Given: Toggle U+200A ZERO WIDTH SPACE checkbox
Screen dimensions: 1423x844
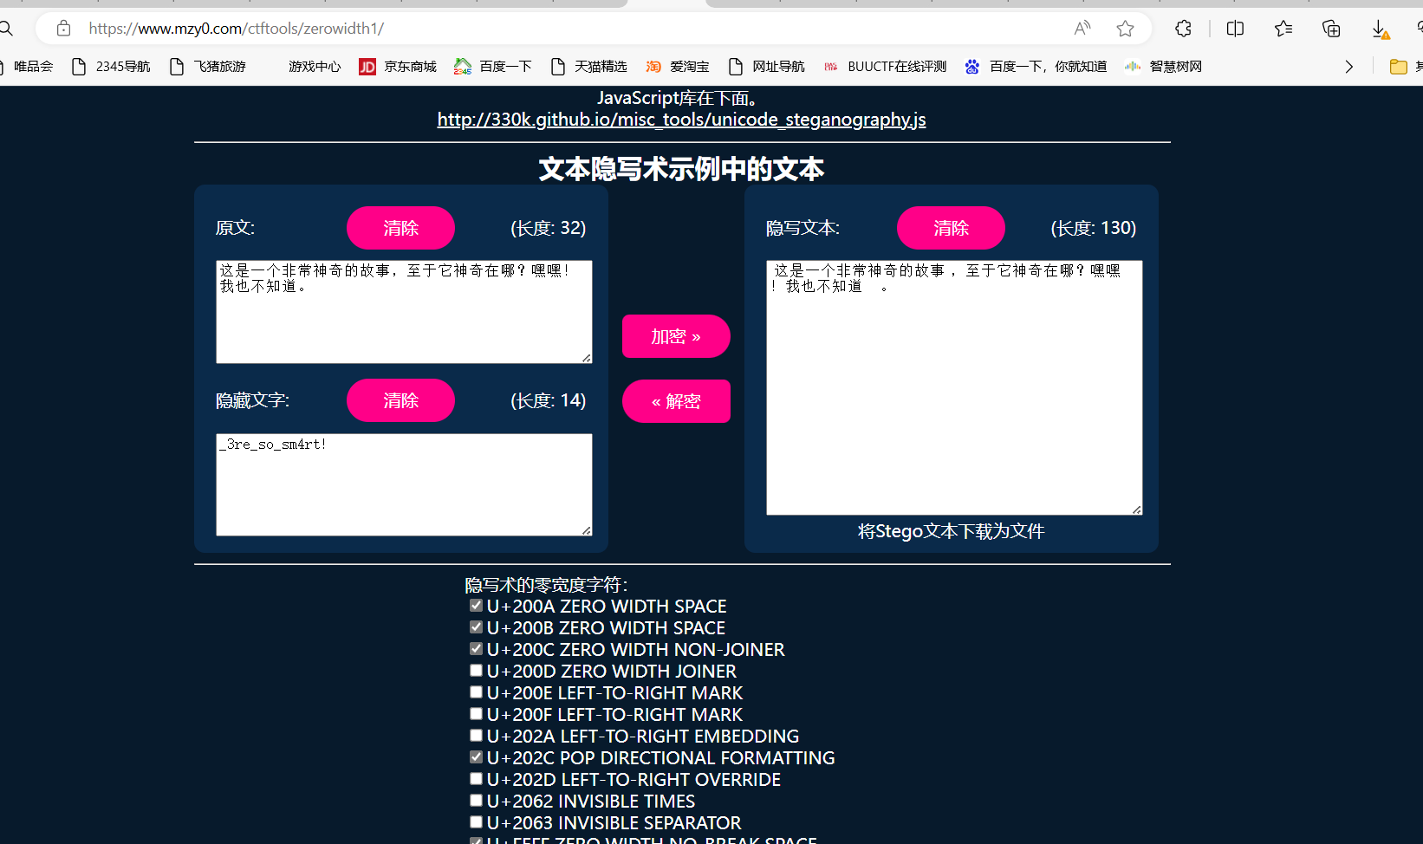Looking at the screenshot, I should tap(476, 606).
